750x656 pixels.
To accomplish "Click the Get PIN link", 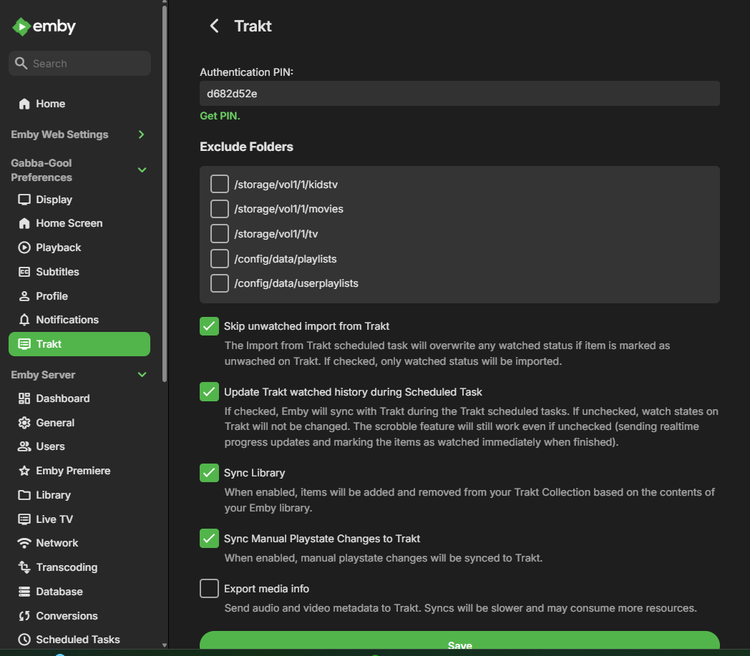I will pyautogui.click(x=220, y=116).
